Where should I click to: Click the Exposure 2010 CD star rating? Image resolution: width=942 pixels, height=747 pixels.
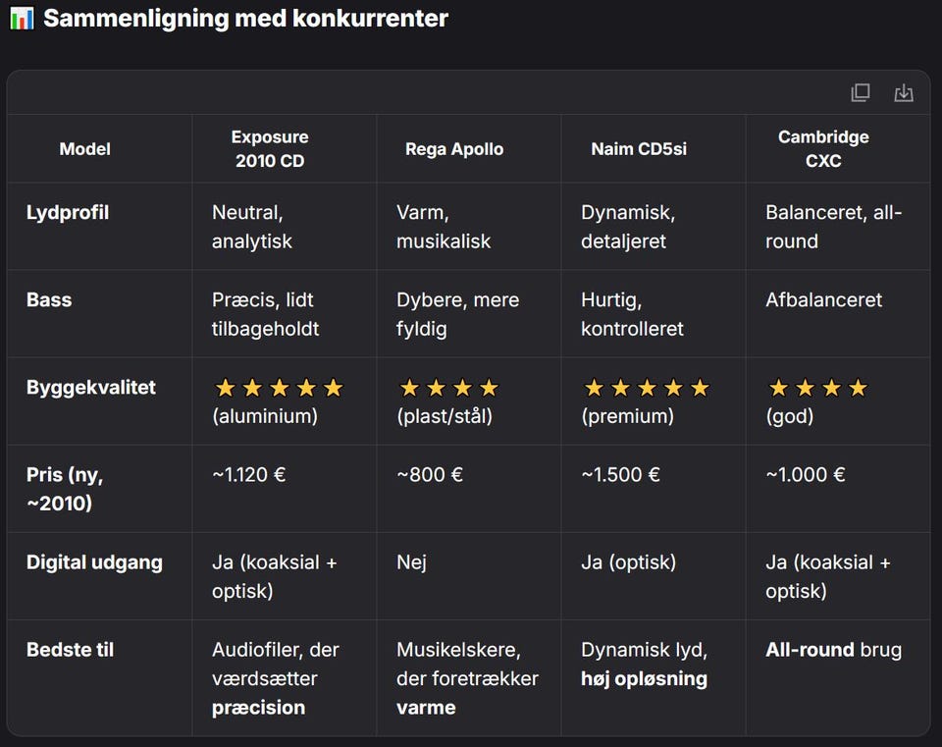coord(280,388)
